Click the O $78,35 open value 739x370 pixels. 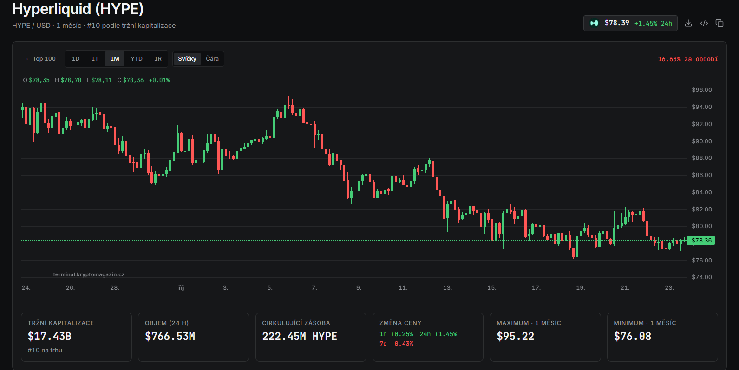tap(36, 80)
